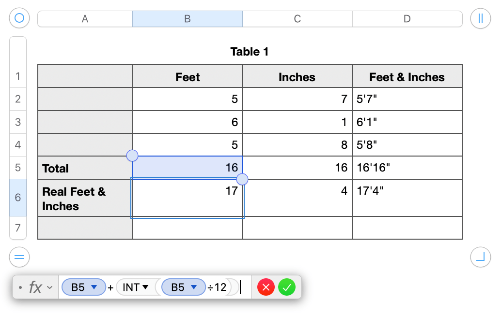Click the cell showing 16'16"
The image size is (501, 315).
tap(407, 167)
